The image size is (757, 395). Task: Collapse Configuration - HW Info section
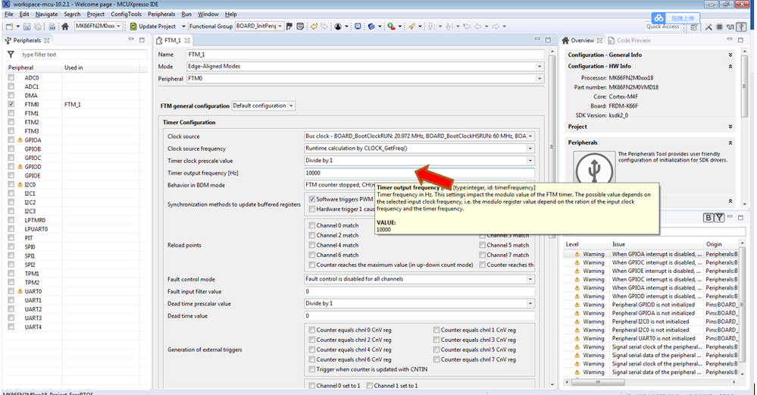point(730,66)
